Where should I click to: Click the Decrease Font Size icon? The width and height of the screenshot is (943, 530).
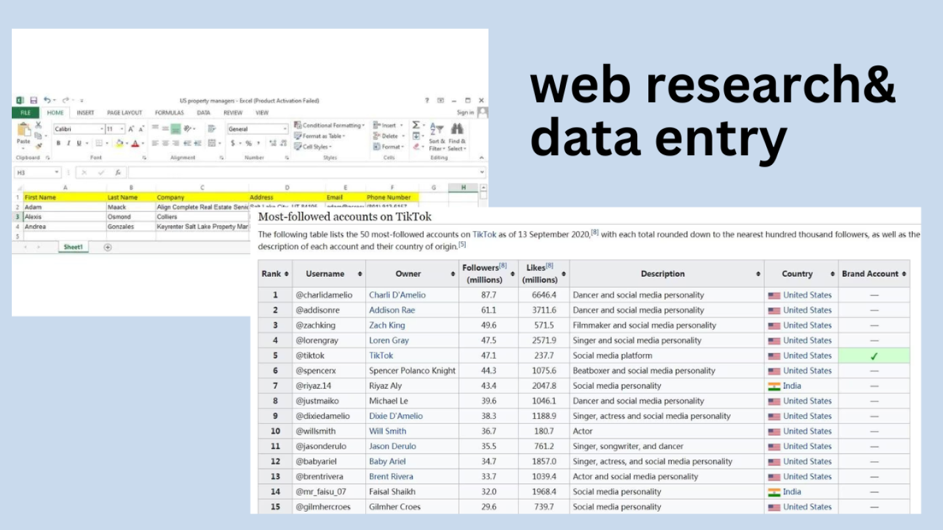tap(141, 129)
